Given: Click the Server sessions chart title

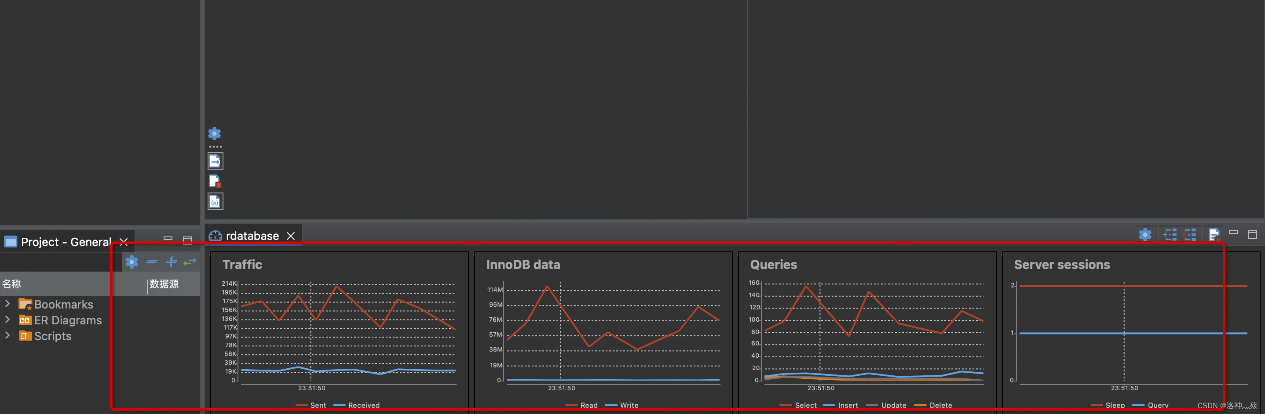Looking at the screenshot, I should pos(1062,265).
